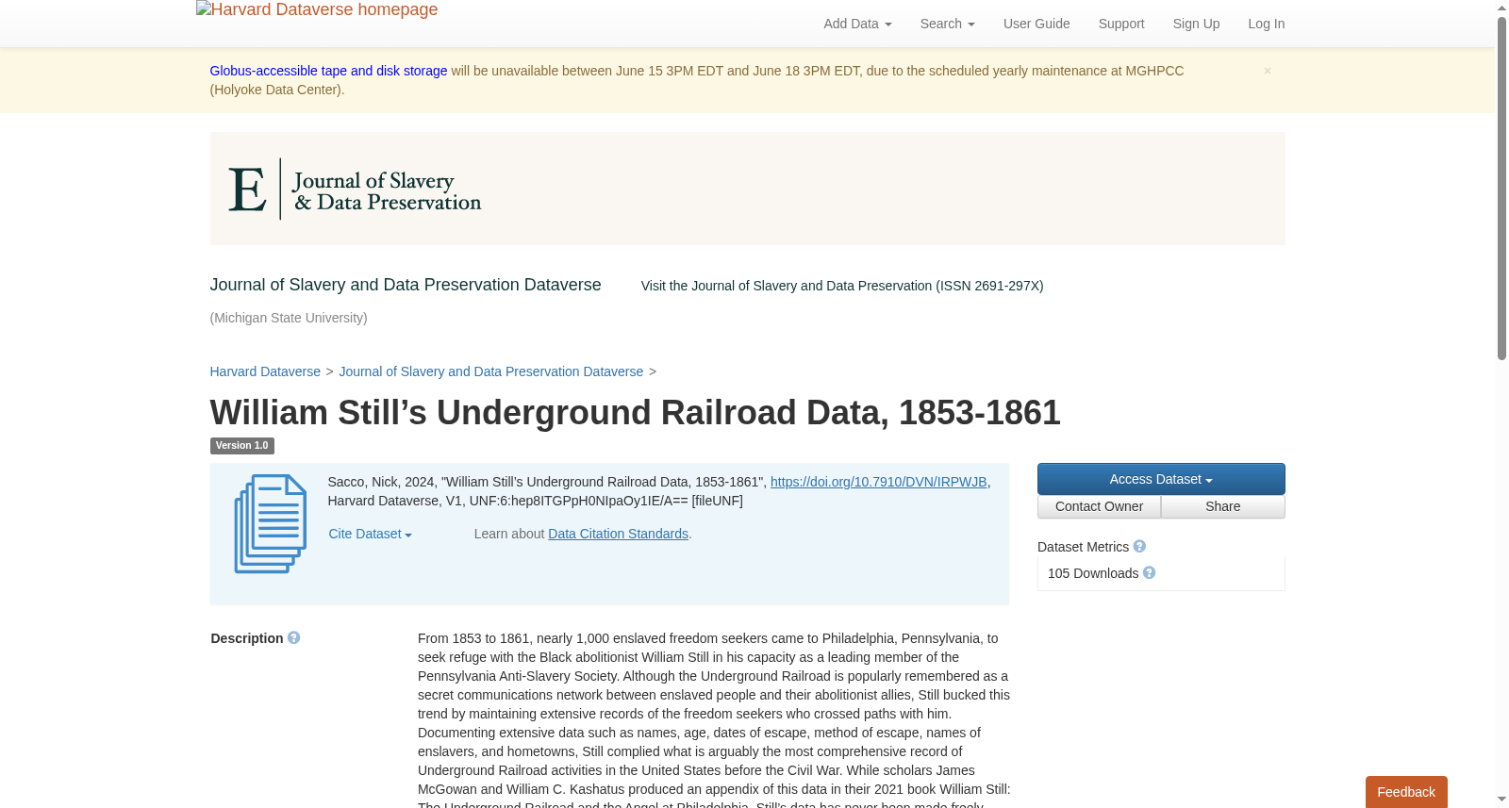
Task: Visit the Journal of Slavery and Data Preservation ISSN link
Action: point(842,286)
